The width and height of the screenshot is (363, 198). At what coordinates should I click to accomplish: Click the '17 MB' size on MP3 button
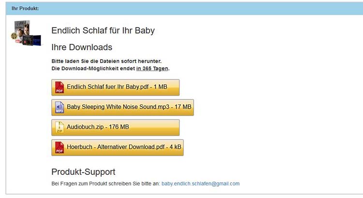(x=183, y=107)
